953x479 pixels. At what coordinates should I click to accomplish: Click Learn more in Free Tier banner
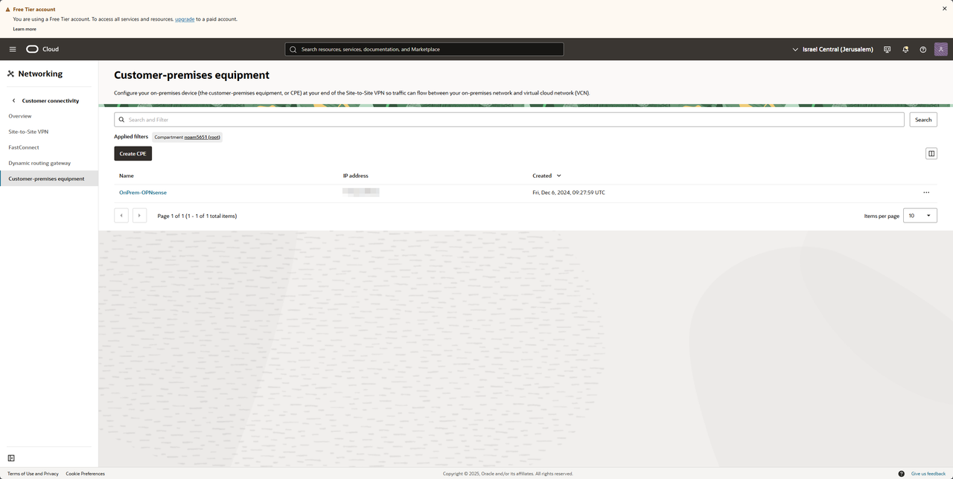pos(25,29)
